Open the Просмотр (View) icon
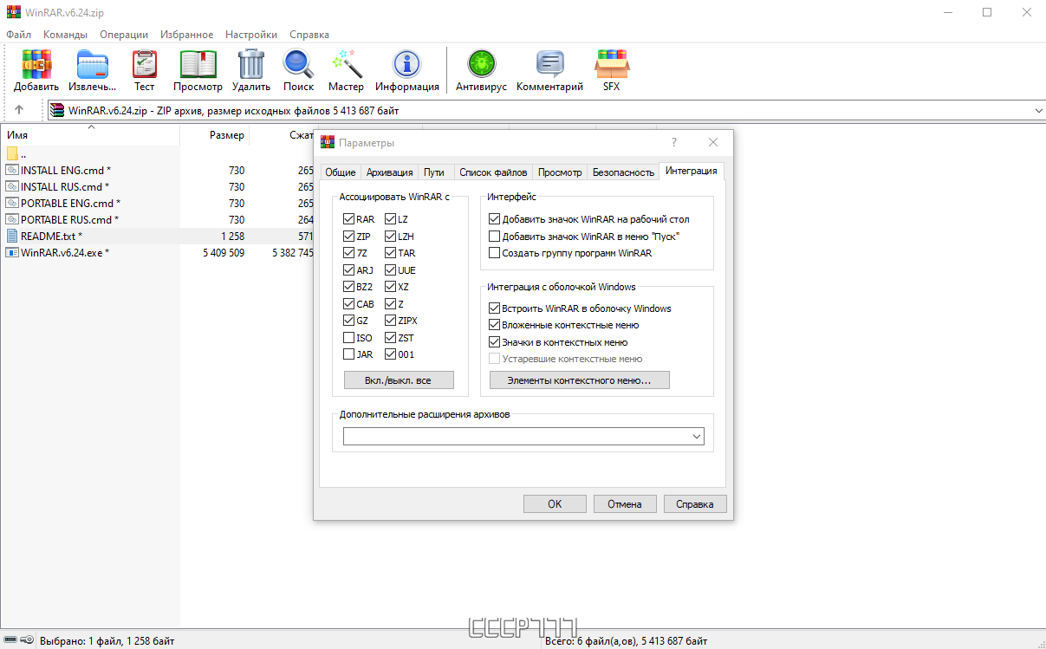 pos(198,65)
